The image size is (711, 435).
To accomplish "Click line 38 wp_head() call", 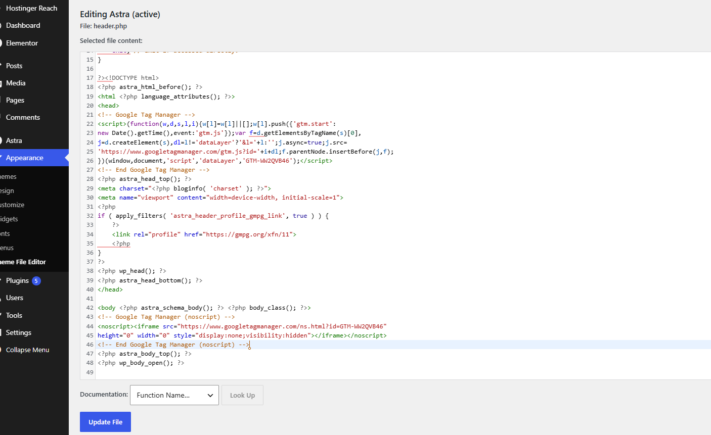I will click(x=132, y=271).
